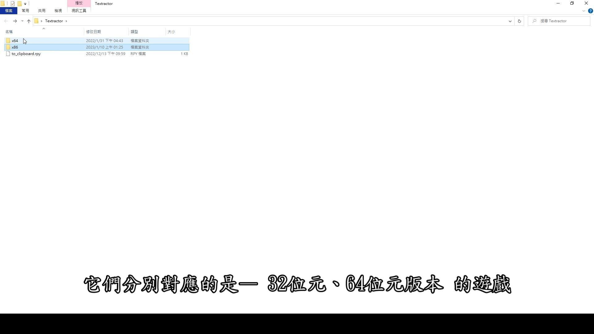Collapse the ribbon using the chevron

coord(583,11)
